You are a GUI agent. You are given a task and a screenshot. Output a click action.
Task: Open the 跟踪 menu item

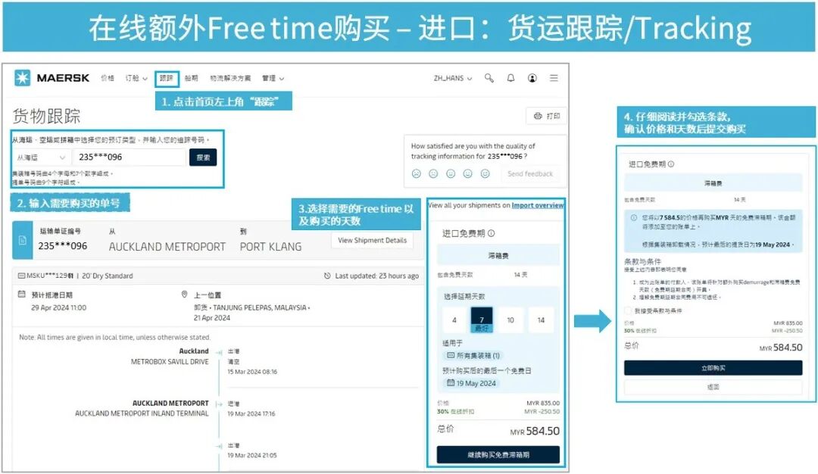167,78
